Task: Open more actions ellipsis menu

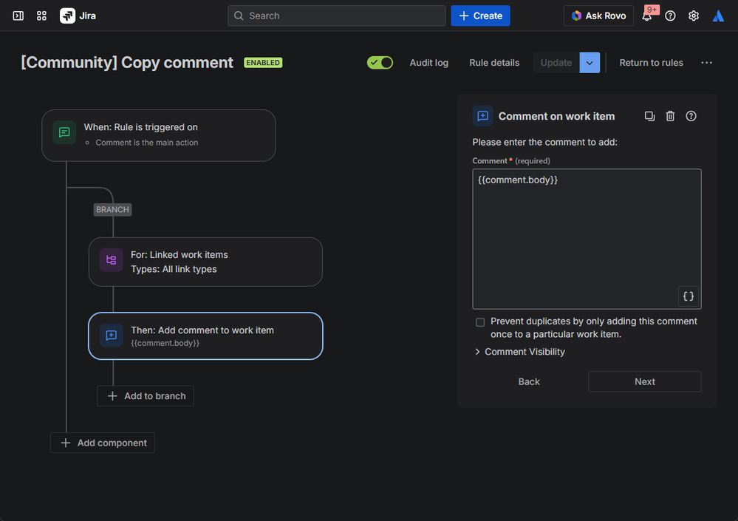Action: coord(706,63)
